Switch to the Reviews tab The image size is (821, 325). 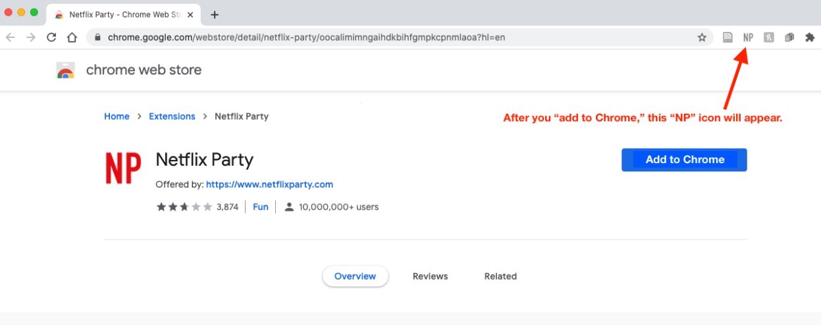[x=430, y=276]
